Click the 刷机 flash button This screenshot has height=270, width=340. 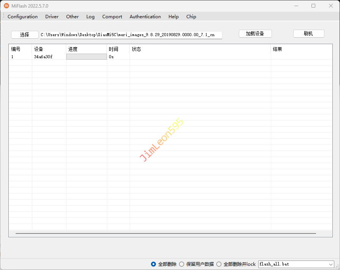pos(308,33)
